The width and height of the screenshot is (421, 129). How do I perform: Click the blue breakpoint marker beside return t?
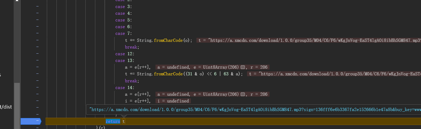pos(31,121)
